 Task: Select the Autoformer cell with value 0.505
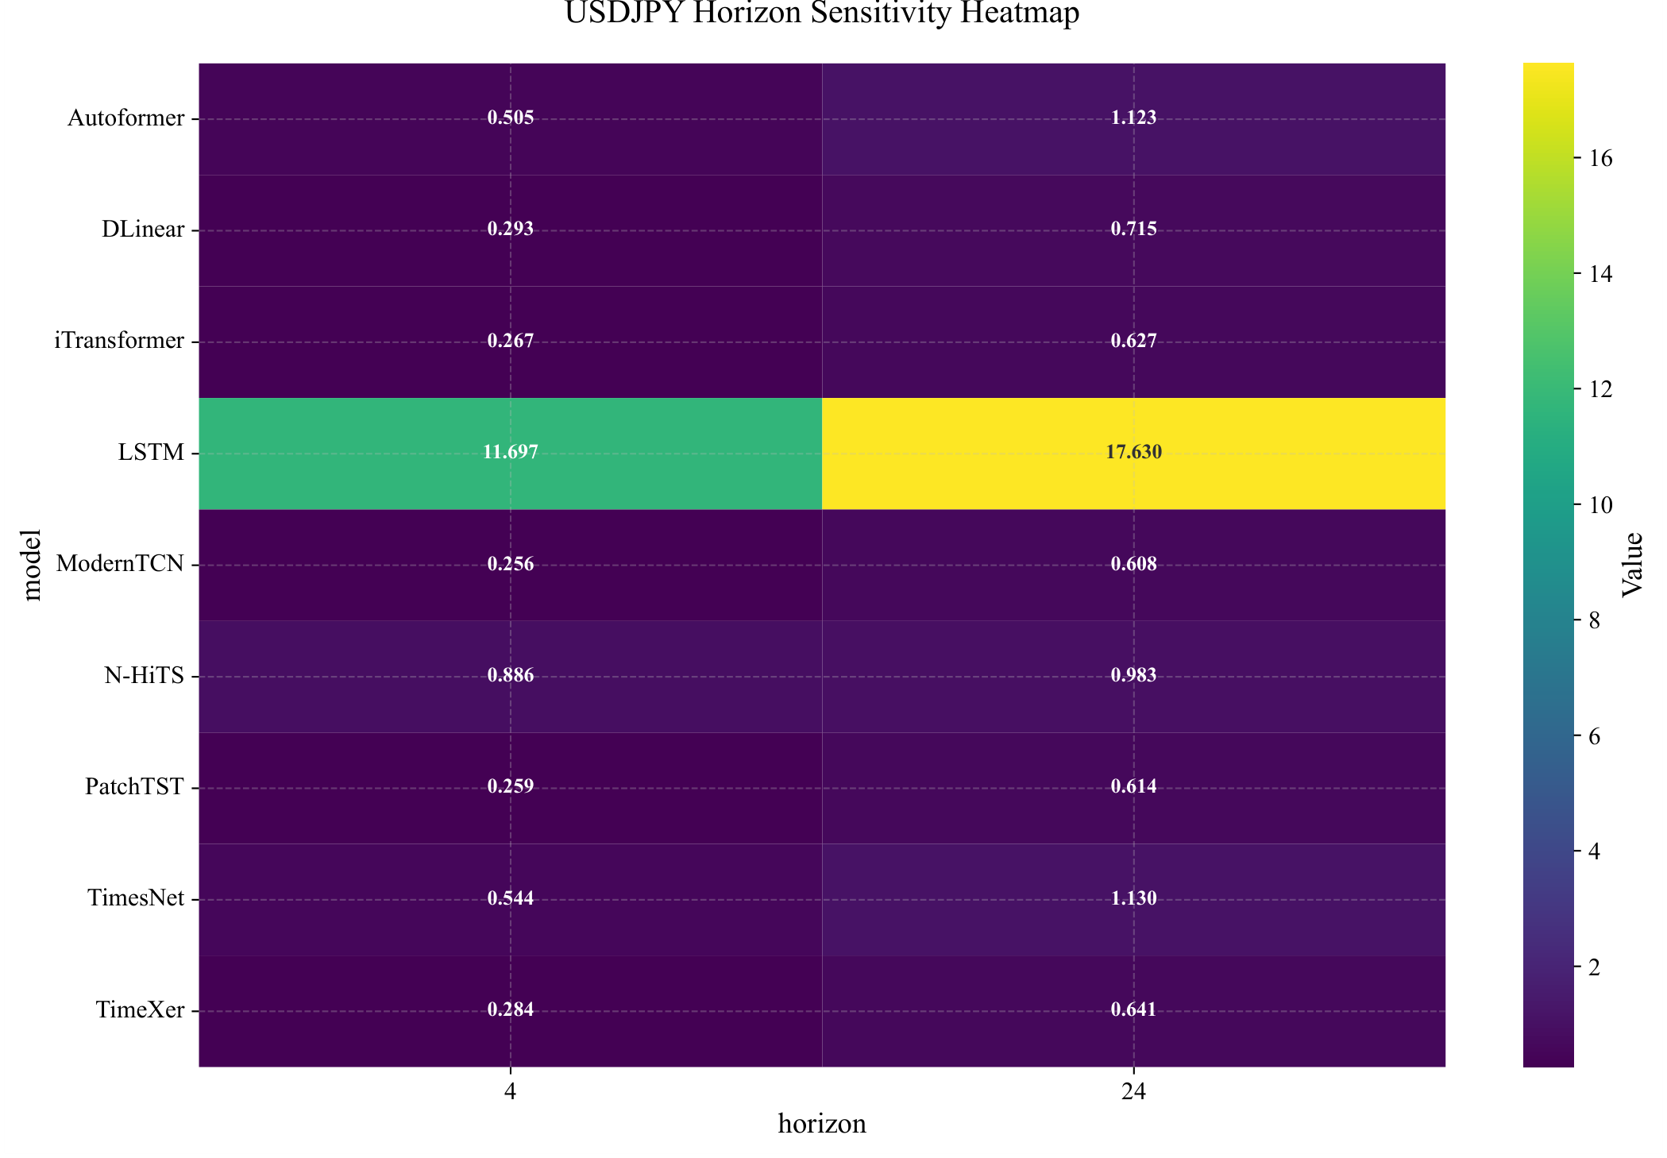click(x=510, y=119)
